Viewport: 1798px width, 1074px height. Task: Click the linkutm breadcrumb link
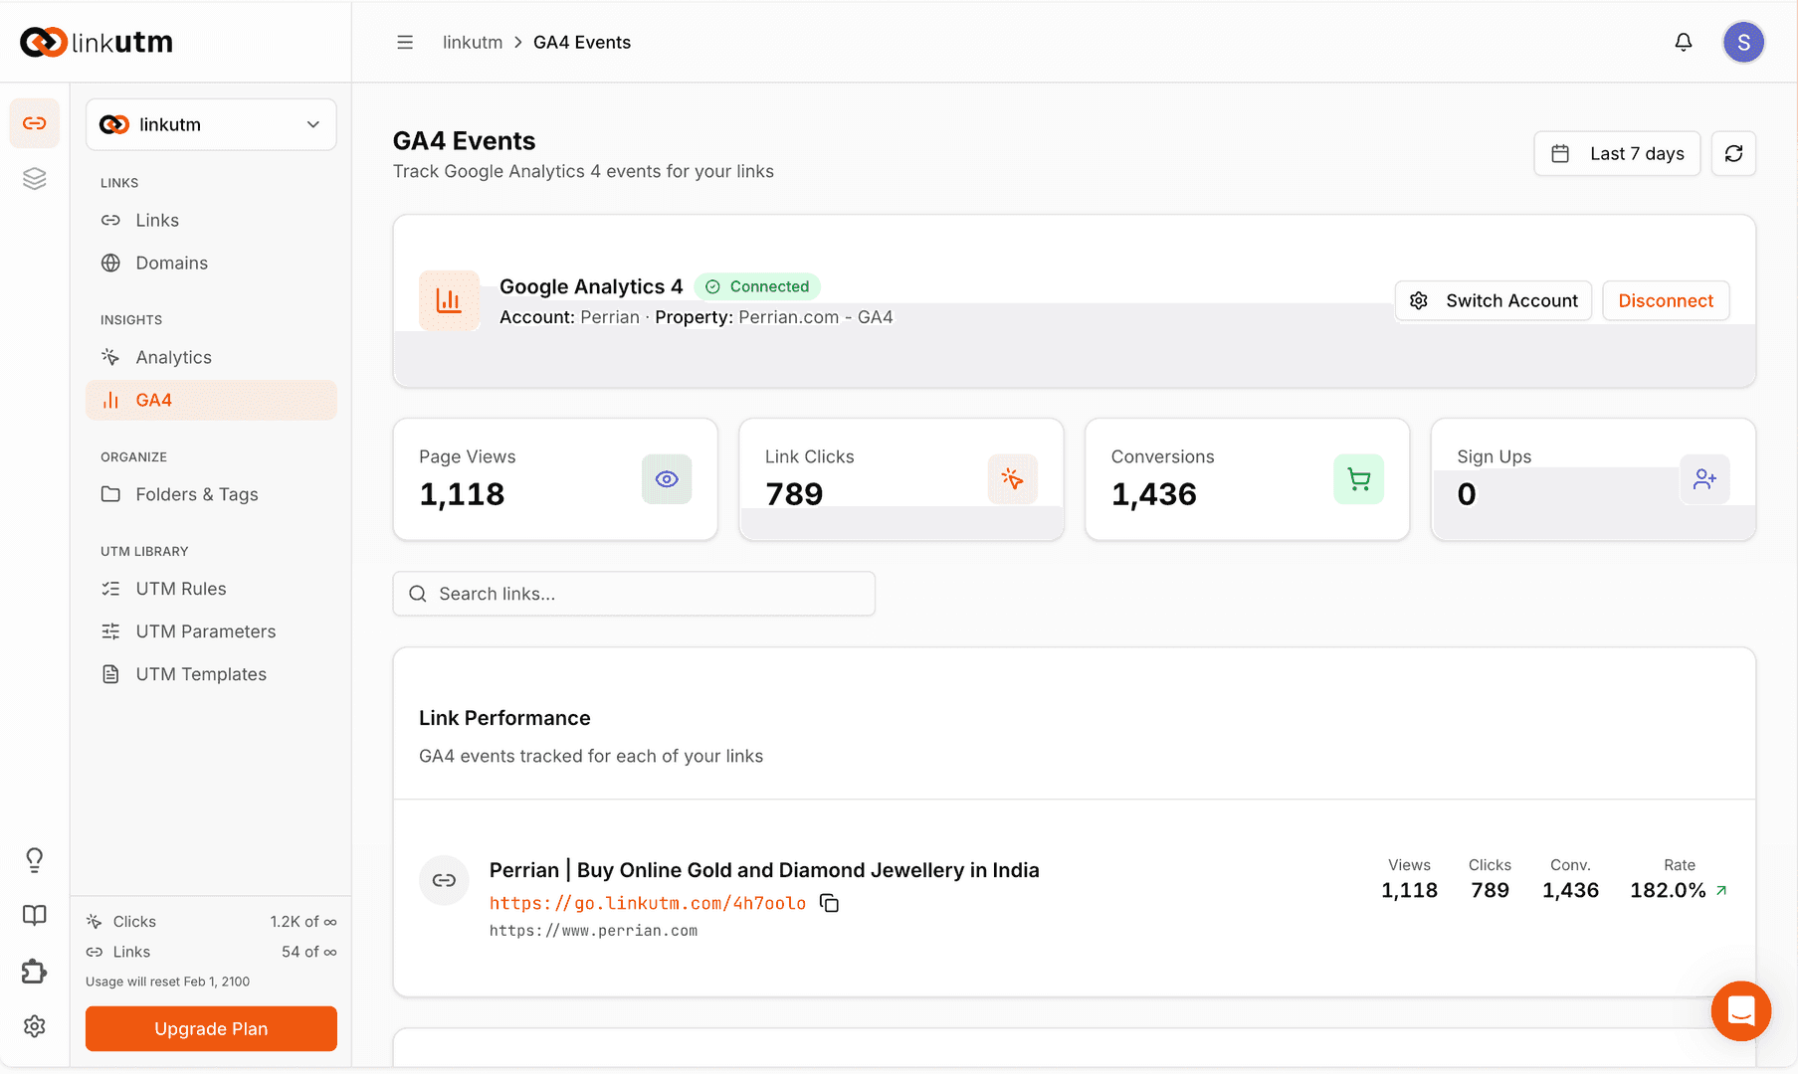pyautogui.click(x=473, y=42)
